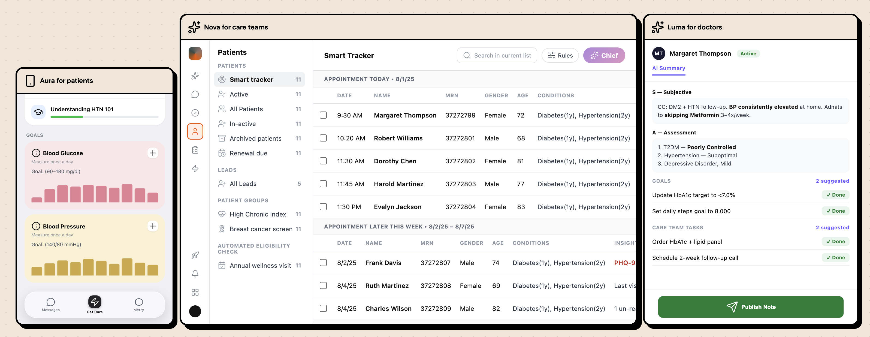Open Renewal due list
Image resolution: width=870 pixels, height=337 pixels.
[x=259, y=153]
